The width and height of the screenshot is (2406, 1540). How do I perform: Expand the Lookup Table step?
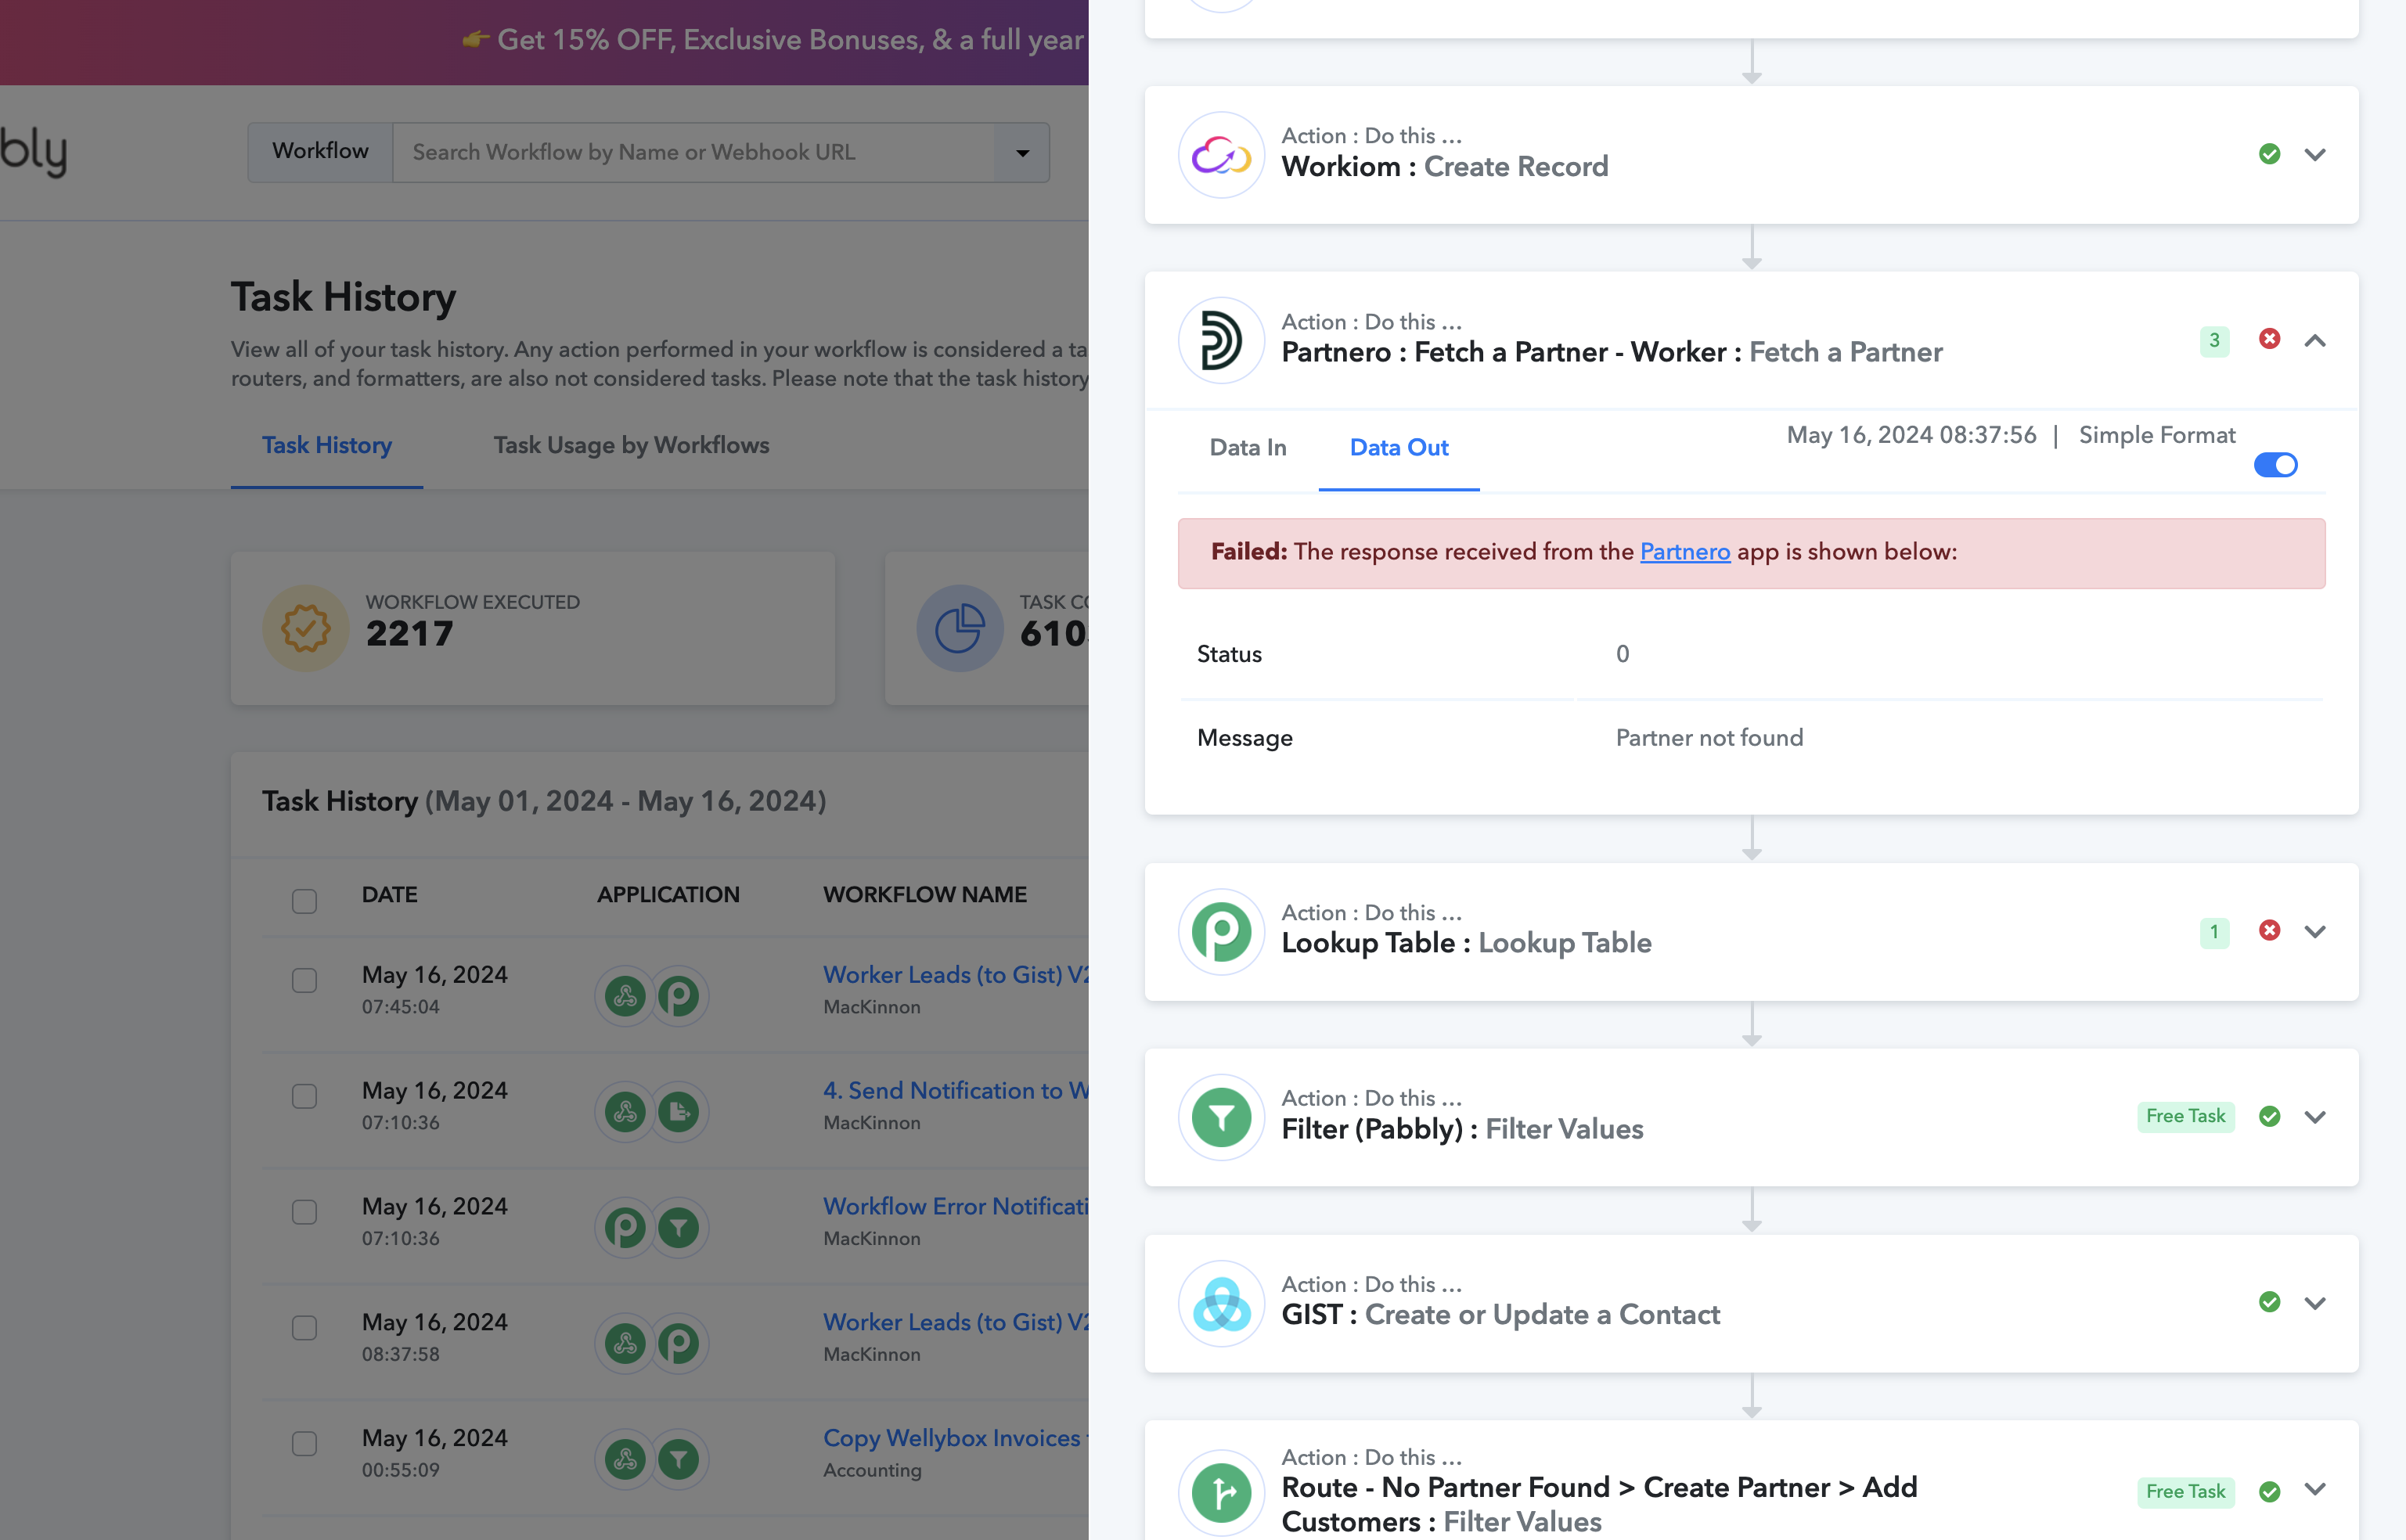(x=2315, y=932)
